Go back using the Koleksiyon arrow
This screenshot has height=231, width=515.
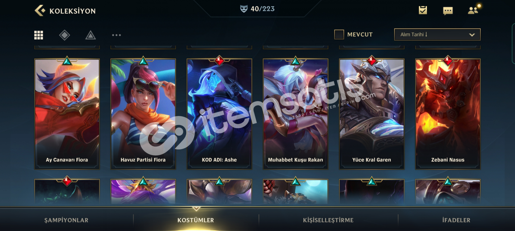point(40,11)
